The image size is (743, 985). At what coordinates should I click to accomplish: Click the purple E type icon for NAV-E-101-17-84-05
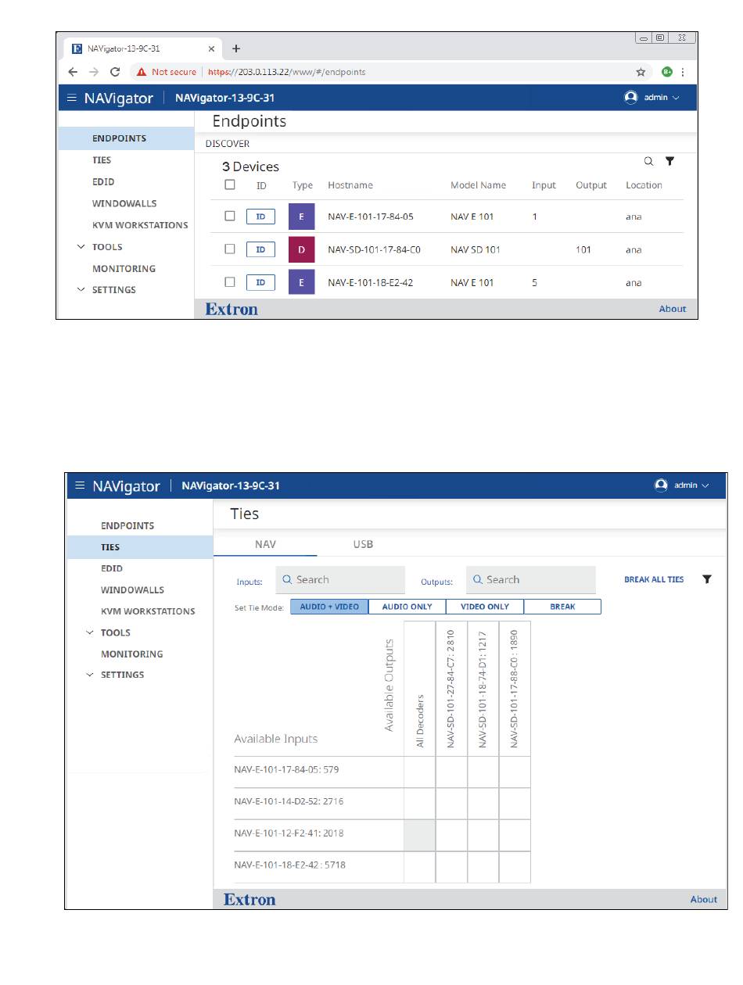tap(301, 217)
